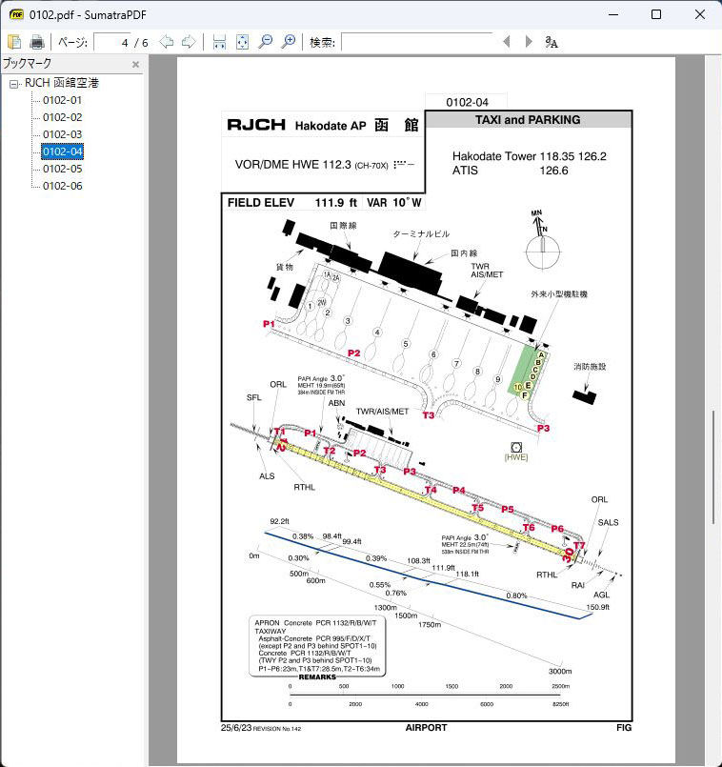Open bookmark 0102-06
This screenshot has width=722, height=767.
point(62,186)
